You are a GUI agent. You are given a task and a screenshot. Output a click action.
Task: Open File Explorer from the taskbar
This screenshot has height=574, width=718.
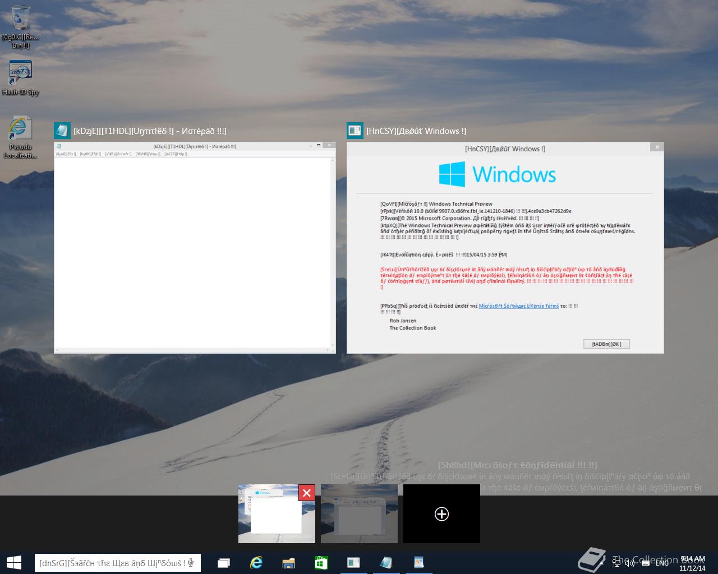click(288, 563)
